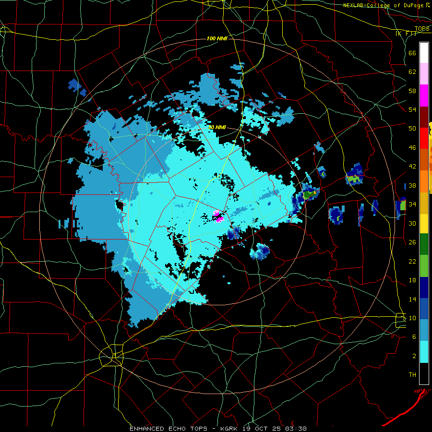The image size is (432, 432).
Task: Click the '34' scale label
Action: pos(412,204)
